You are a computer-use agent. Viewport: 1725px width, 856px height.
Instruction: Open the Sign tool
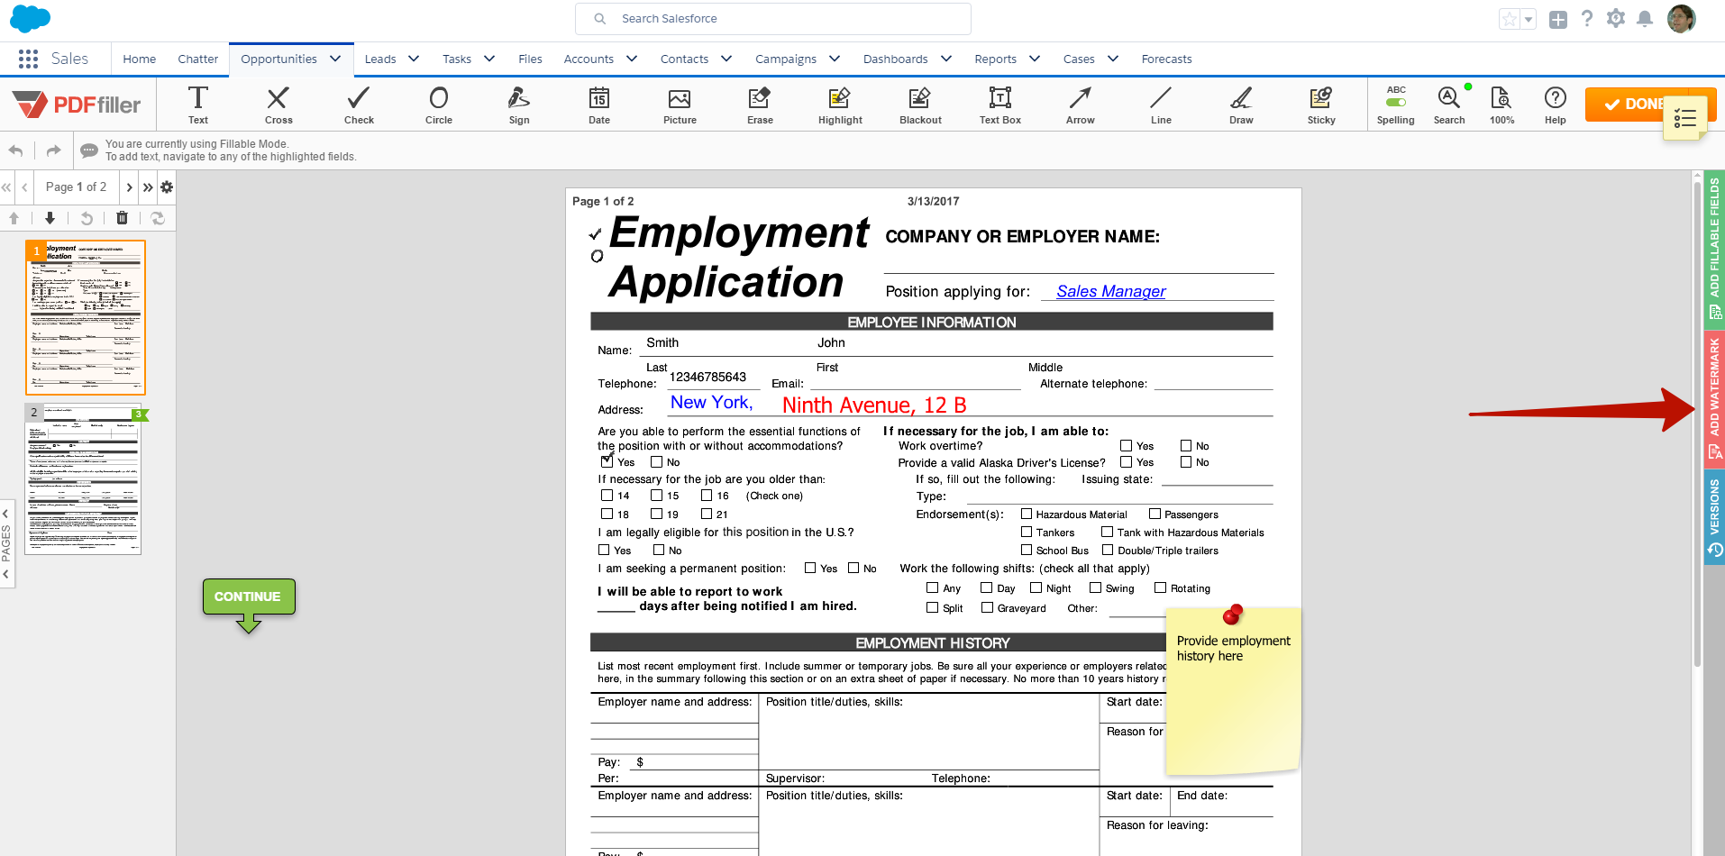[x=519, y=105]
